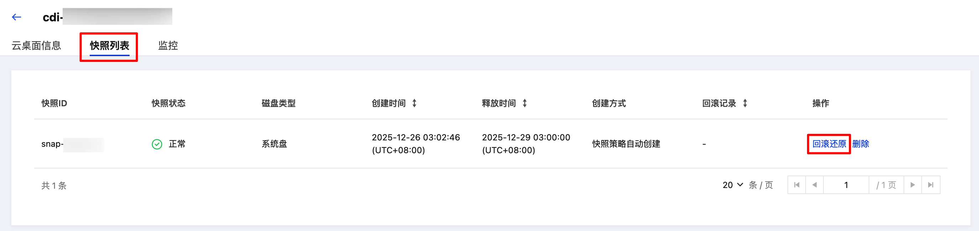
Task: Select the 快照列表 tab
Action: point(109,45)
